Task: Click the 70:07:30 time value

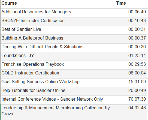Action: click(x=137, y=99)
